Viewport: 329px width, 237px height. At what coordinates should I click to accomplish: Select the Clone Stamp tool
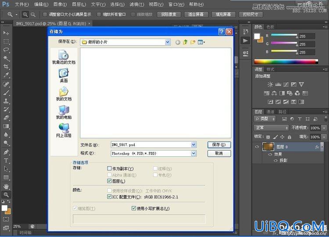(x=6, y=101)
